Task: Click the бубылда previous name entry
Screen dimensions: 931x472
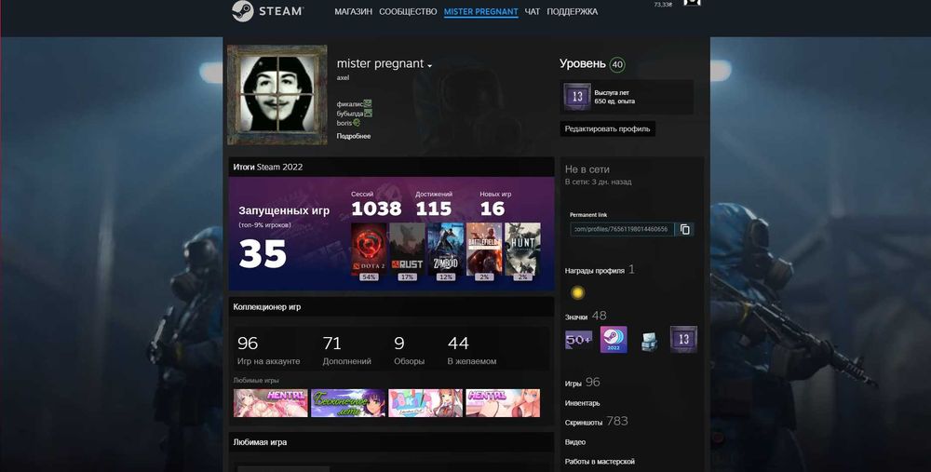Action: (x=355, y=114)
